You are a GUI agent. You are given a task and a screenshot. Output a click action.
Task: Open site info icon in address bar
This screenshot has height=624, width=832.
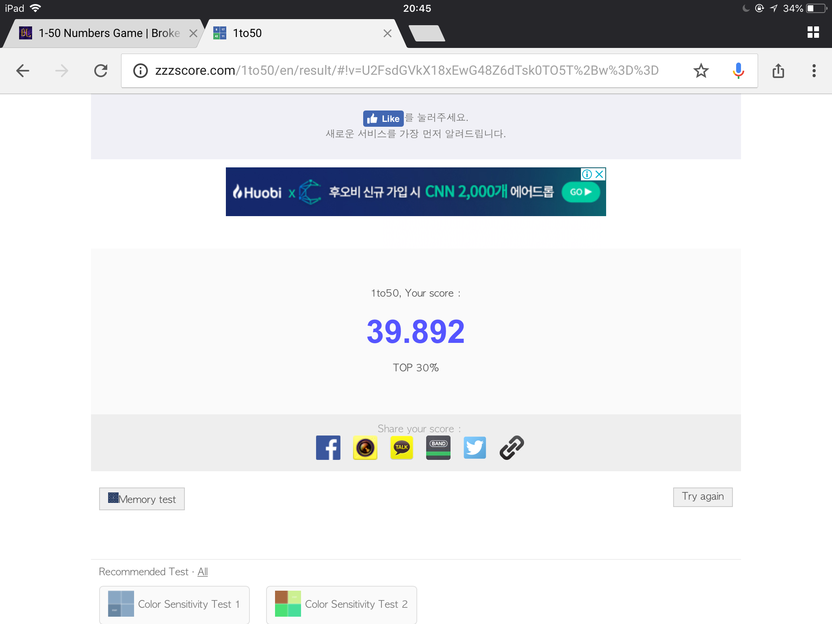pyautogui.click(x=141, y=71)
